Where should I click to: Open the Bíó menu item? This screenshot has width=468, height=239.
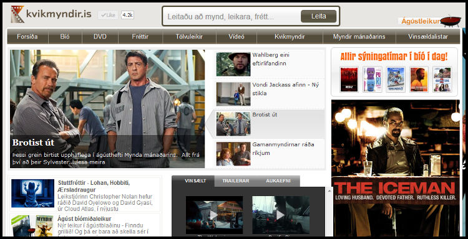[x=65, y=37]
